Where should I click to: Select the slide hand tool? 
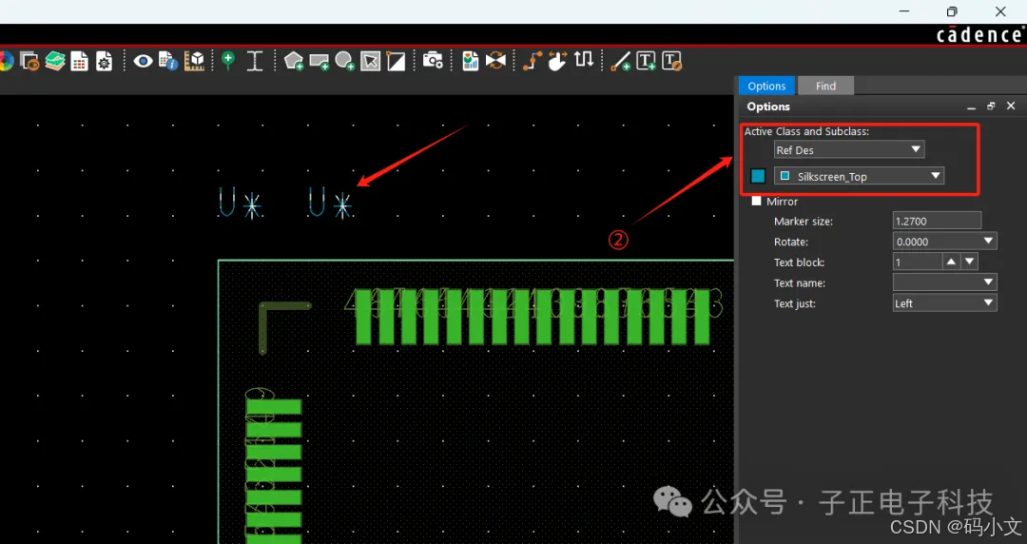click(557, 62)
